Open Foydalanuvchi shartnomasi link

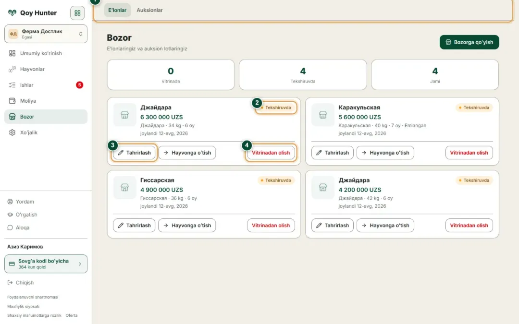33,297
